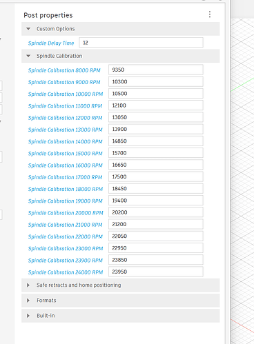The image size is (254, 344).
Task: Click the Post properties heading
Action: click(x=48, y=15)
